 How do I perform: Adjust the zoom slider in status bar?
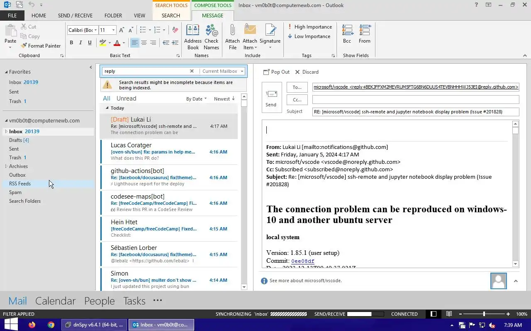coord(484,314)
